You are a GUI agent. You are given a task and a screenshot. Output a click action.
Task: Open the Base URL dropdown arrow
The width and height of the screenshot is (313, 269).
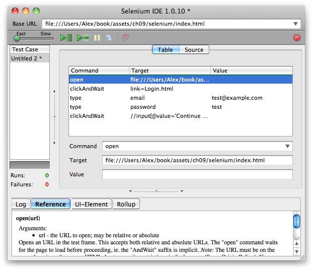pyautogui.click(x=295, y=24)
